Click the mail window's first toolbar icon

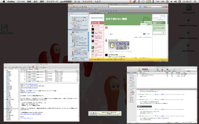(x=6, y=66)
